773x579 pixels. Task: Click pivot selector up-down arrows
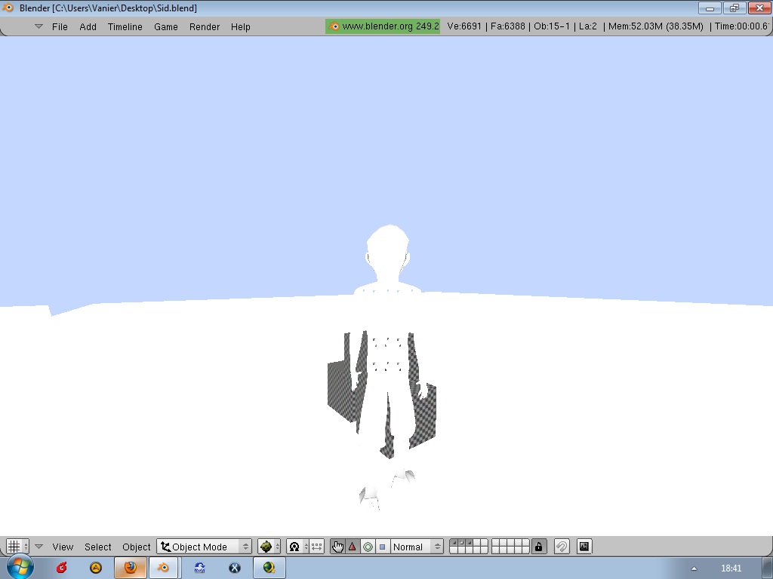(306, 547)
